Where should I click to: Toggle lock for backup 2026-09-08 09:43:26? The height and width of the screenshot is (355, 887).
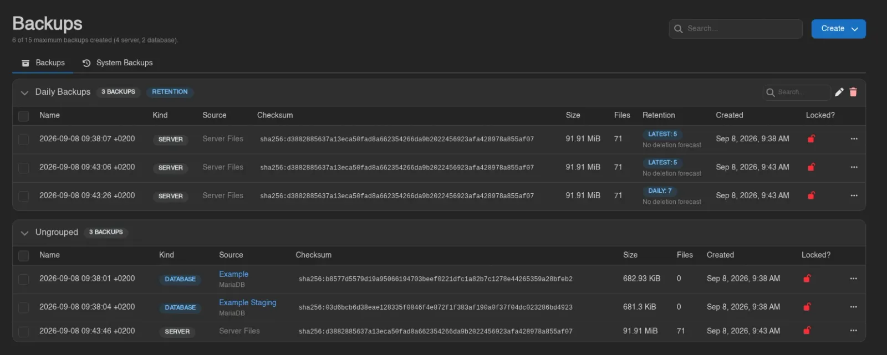[811, 195]
